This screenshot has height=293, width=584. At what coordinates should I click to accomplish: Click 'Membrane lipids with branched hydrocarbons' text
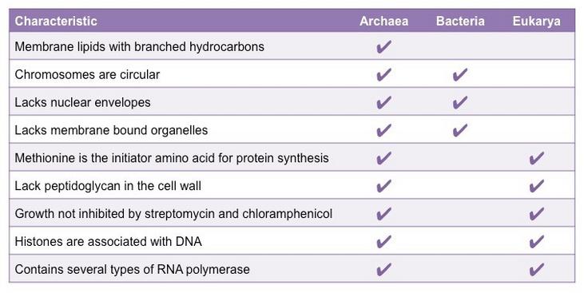point(139,46)
